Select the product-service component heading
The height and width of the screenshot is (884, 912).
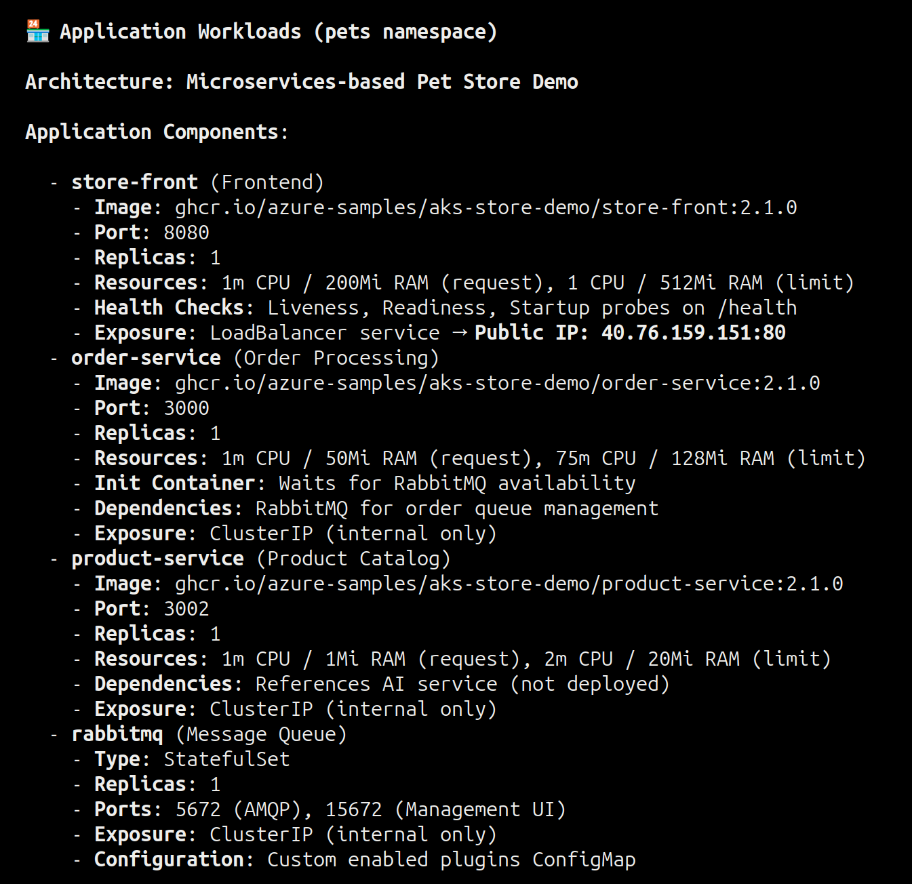157,559
